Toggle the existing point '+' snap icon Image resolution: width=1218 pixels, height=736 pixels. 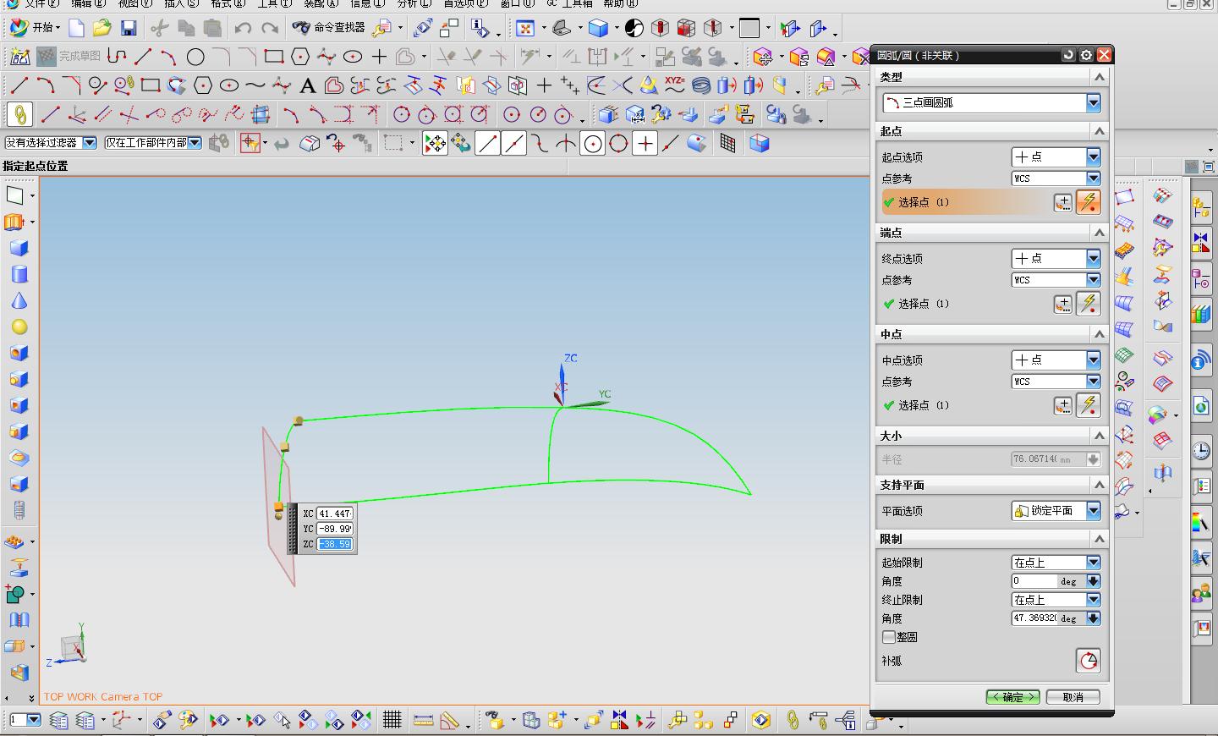645,144
